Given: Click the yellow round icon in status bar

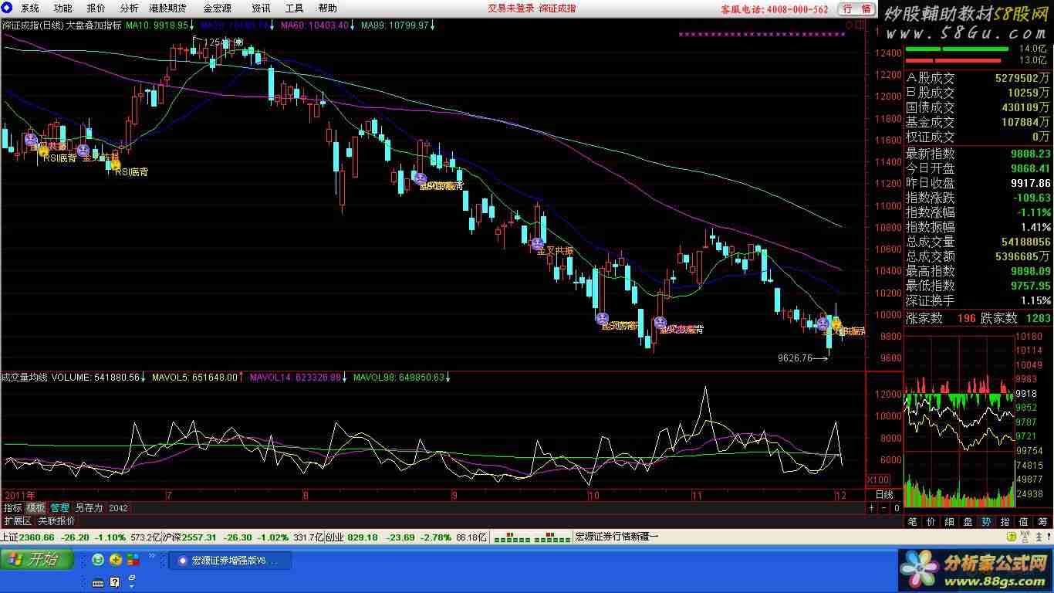Looking at the screenshot, I should coord(1011,537).
